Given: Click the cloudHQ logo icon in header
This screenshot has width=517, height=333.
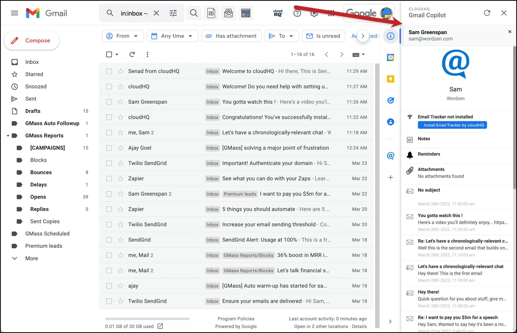Looking at the screenshot, I should coord(278,13).
